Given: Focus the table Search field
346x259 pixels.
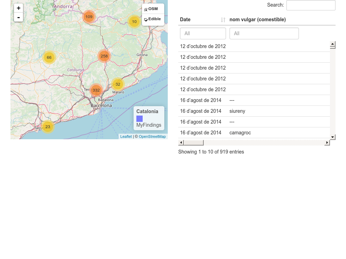Looking at the screenshot, I should (311, 5).
